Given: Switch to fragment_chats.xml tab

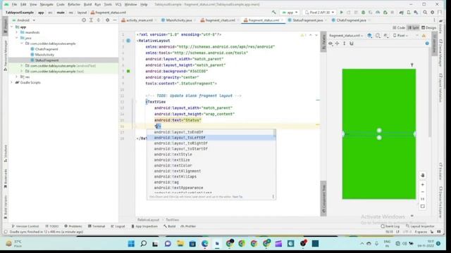Looking at the screenshot, I should [220, 20].
